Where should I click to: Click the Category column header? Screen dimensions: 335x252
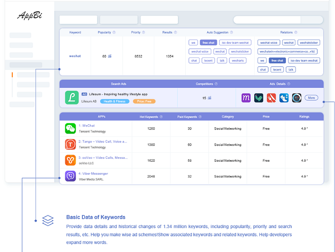tap(228, 117)
